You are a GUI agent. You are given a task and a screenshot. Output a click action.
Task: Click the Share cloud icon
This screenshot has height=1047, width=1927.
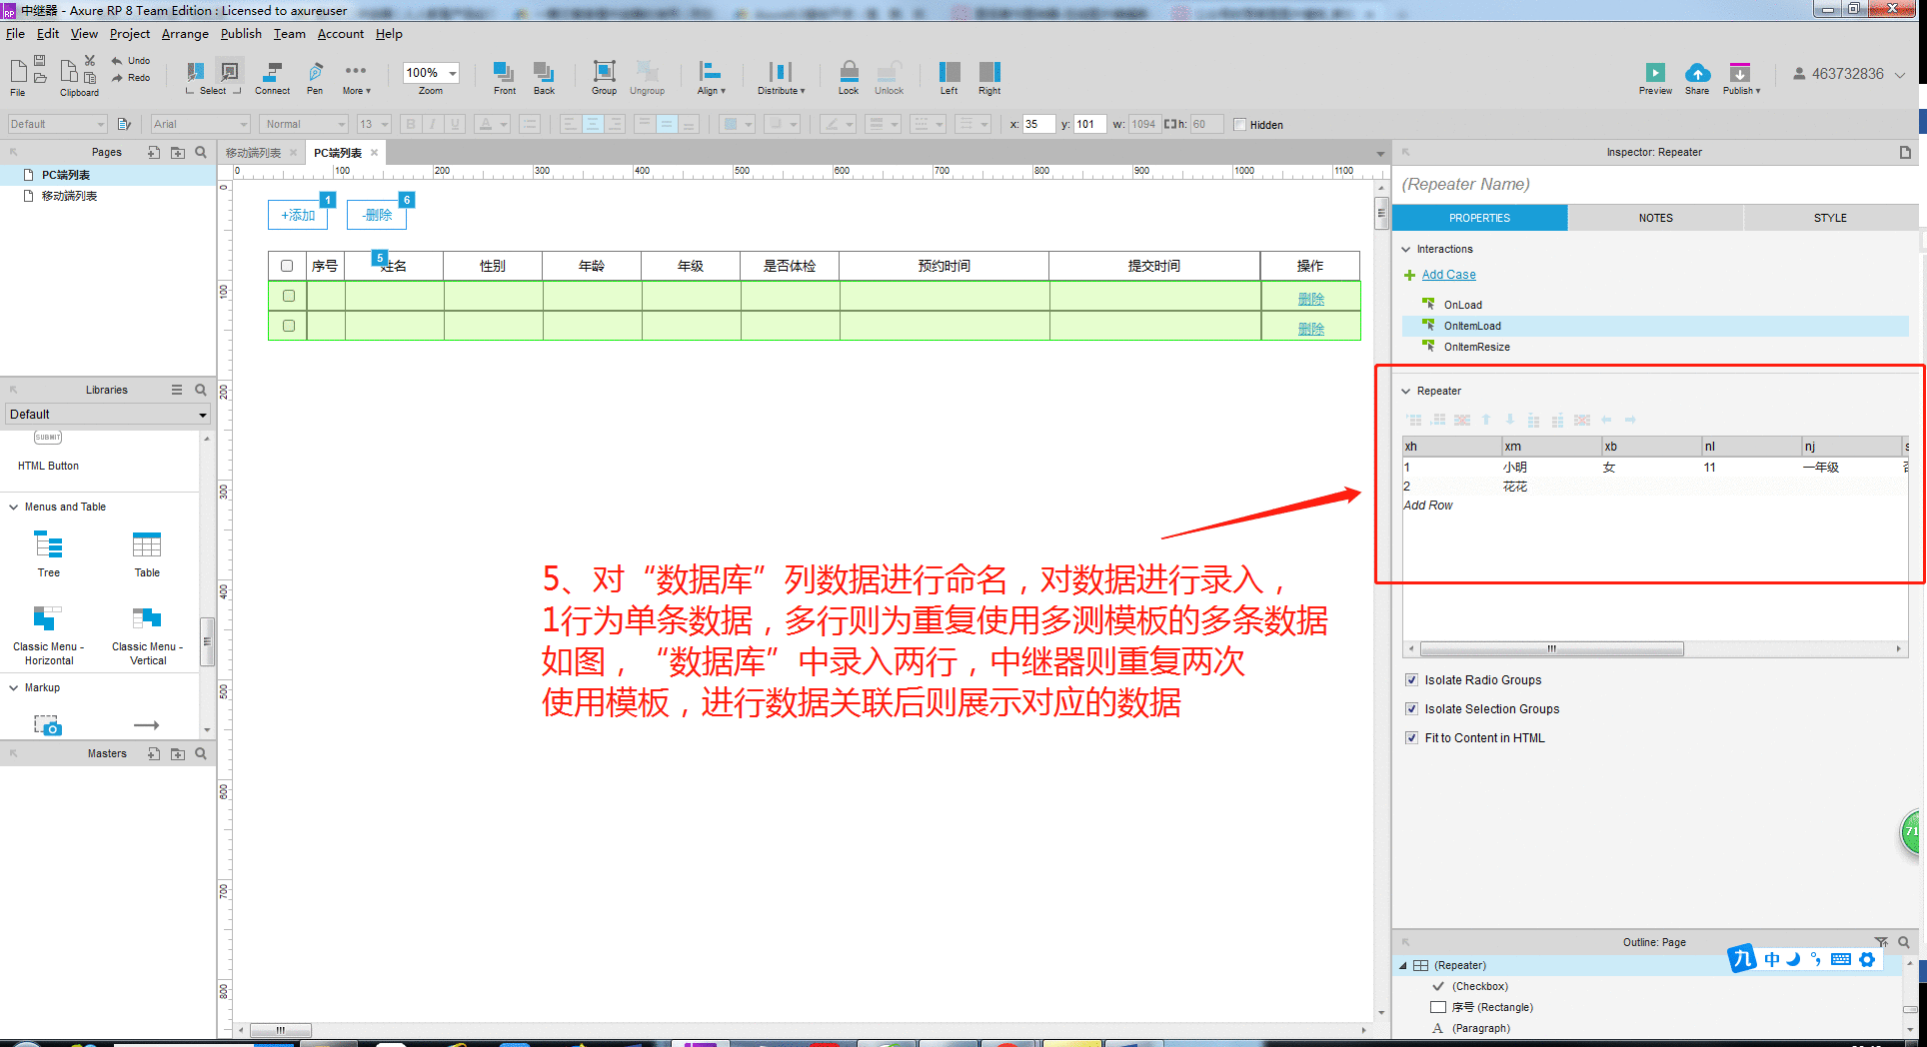tap(1697, 73)
